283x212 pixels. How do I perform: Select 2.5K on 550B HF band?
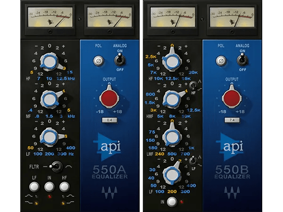pyautogui.click(x=151, y=57)
